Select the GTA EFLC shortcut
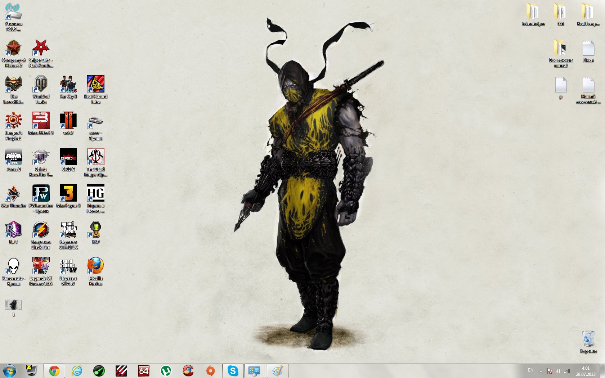The height and width of the screenshot is (378, 605). (x=68, y=235)
